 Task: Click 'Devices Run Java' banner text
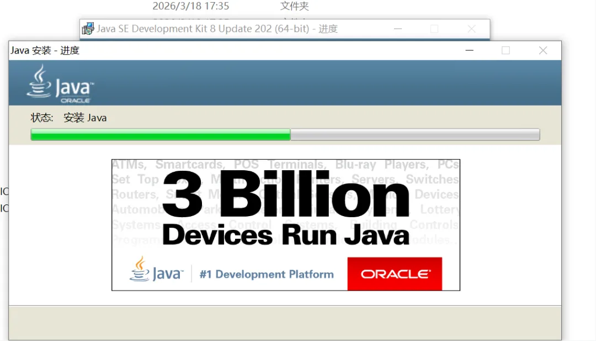tap(286, 235)
